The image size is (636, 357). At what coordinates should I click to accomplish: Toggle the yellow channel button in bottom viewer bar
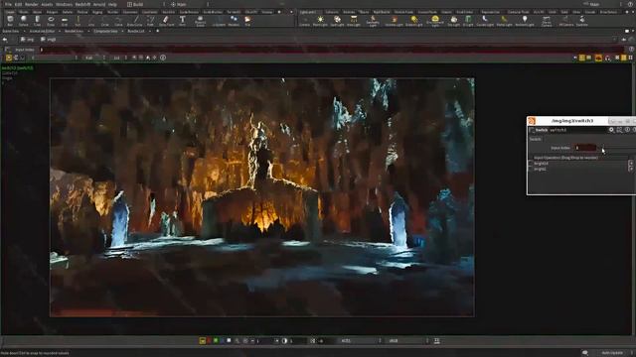(203, 341)
